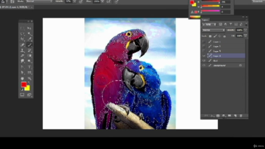This screenshot has height=149, width=265.
Task: Select the Pen tool
Action: coord(22,67)
